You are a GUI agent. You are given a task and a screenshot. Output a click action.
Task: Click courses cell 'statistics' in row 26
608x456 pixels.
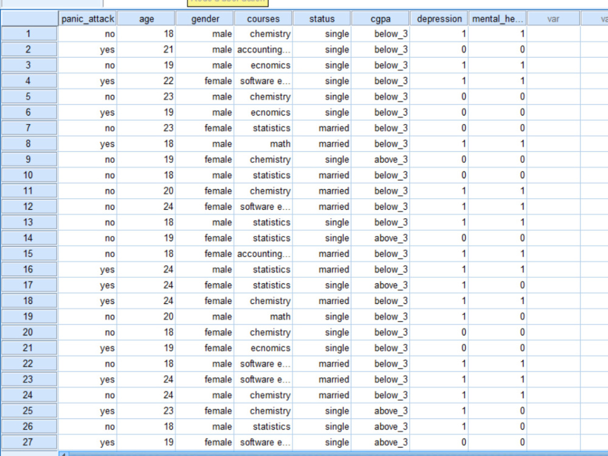[263, 427]
